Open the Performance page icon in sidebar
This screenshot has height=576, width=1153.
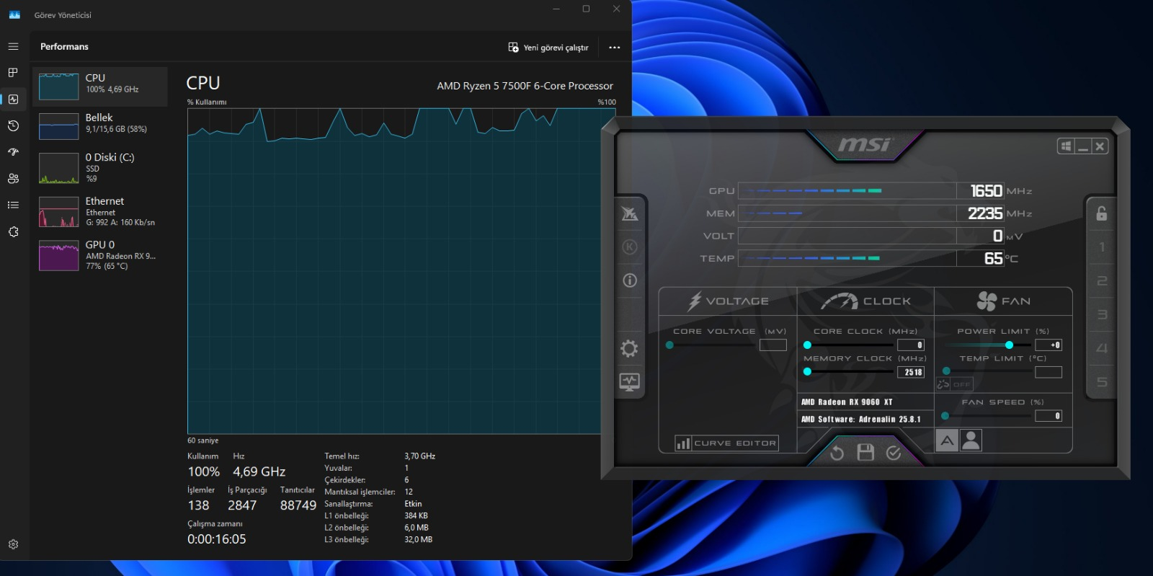pos(13,99)
